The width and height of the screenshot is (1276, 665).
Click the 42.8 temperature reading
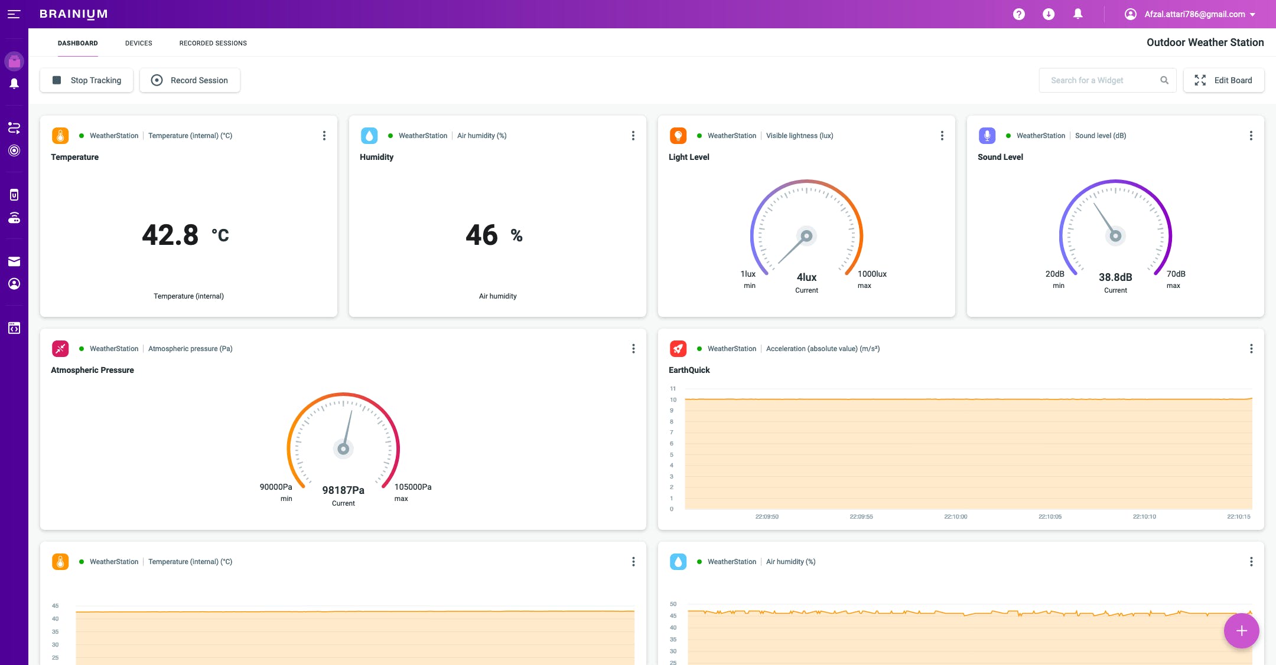(x=170, y=235)
